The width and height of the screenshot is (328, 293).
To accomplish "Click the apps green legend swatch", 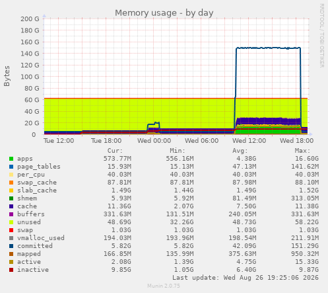I will [x=11, y=159].
